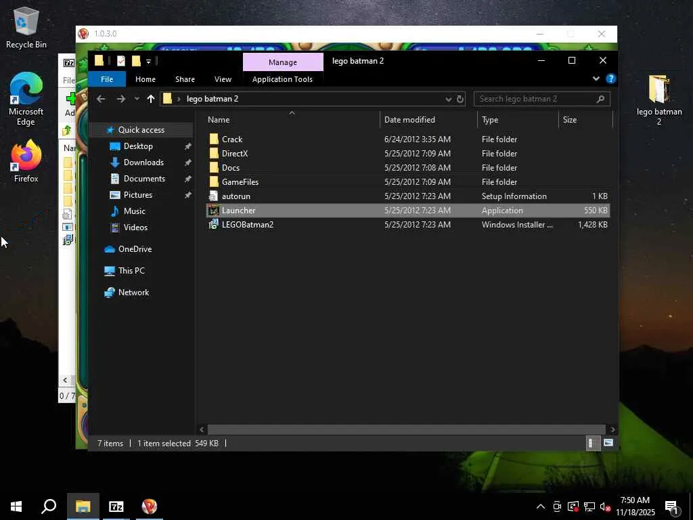Click the Meet Now tray icon
This screenshot has width=693, height=520.
point(557,506)
